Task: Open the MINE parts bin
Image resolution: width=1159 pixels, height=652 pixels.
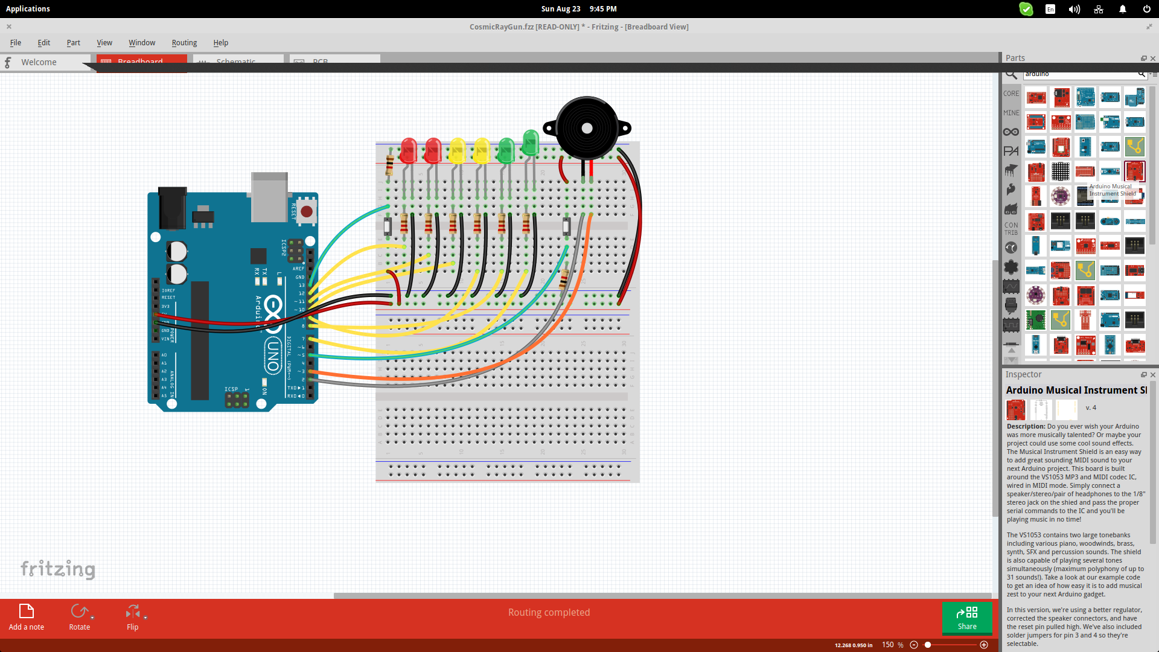Action: [x=1011, y=113]
